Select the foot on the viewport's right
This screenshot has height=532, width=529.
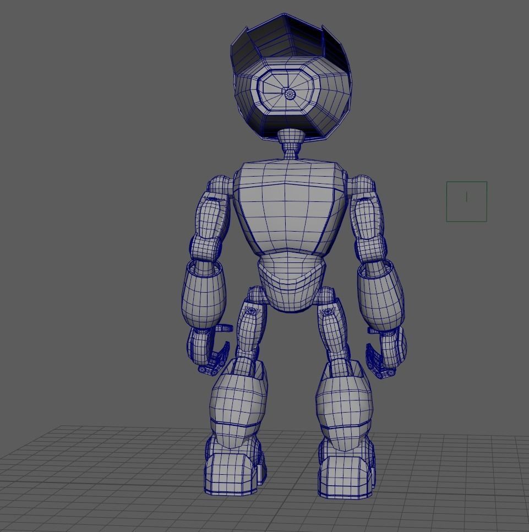[346, 476]
